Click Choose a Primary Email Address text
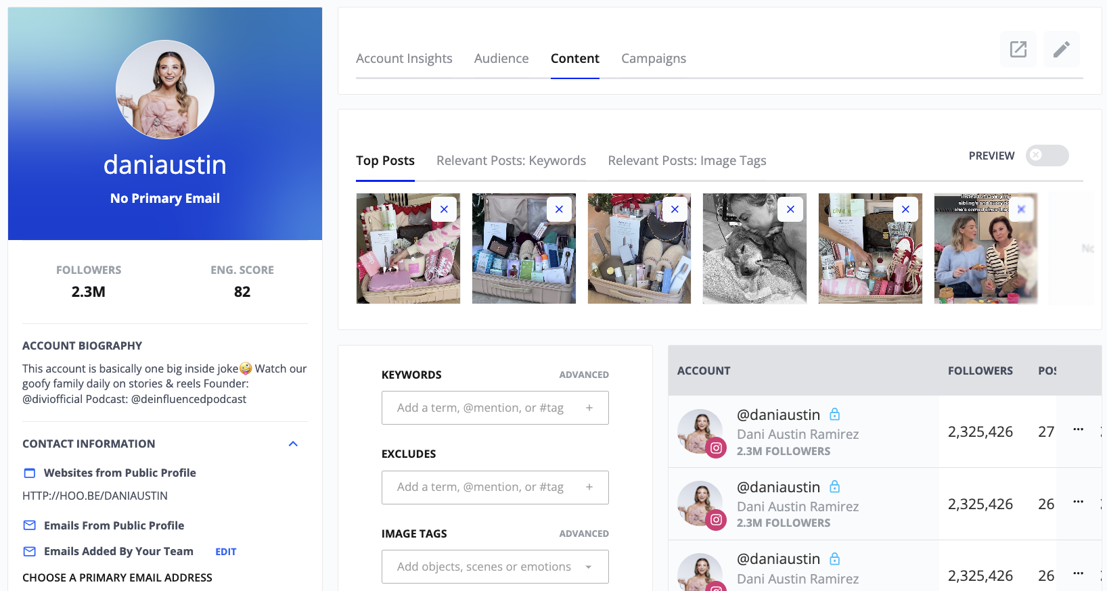Image resolution: width=1107 pixels, height=591 pixels. 117,577
